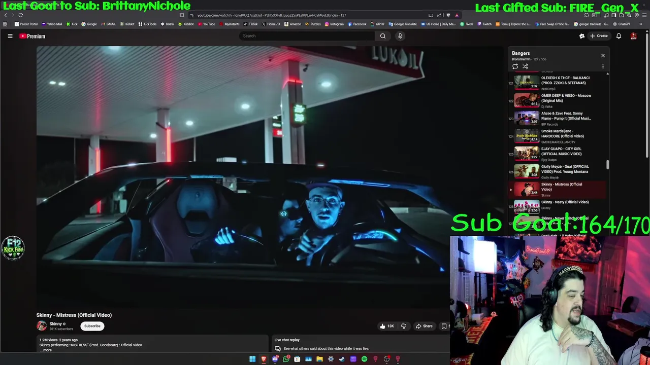Open YouTube bookmark in bookmarks bar
Image resolution: width=650 pixels, height=365 pixels.
point(206,24)
